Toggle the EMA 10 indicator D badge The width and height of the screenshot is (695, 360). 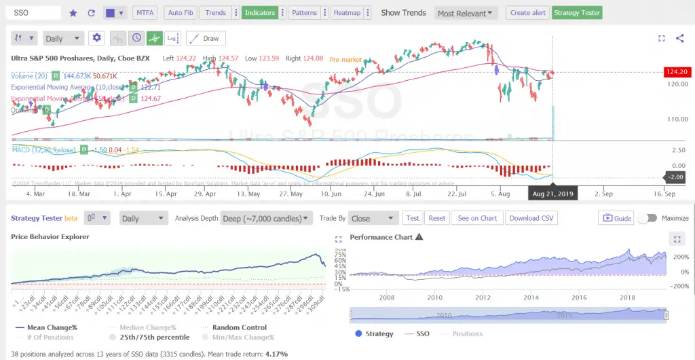[133, 88]
